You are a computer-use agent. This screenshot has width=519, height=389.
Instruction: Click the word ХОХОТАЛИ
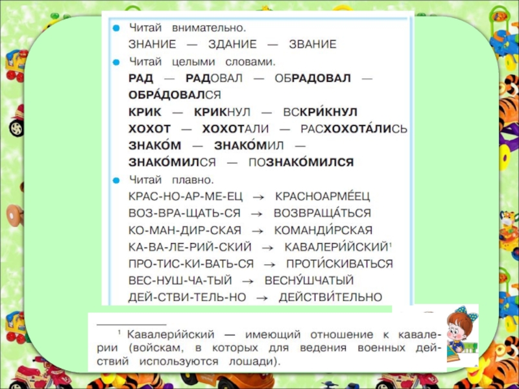tap(235, 129)
